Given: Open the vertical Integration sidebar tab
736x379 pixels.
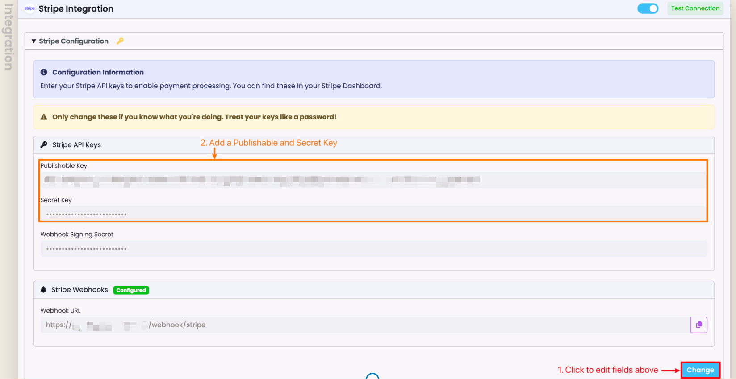Looking at the screenshot, I should coord(8,37).
